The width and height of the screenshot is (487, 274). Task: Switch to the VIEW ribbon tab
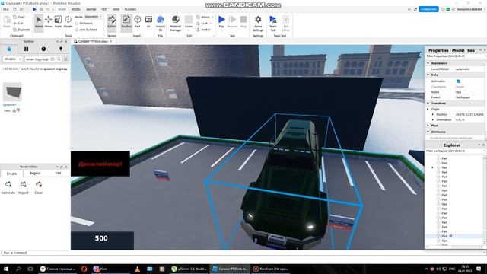(116, 10)
